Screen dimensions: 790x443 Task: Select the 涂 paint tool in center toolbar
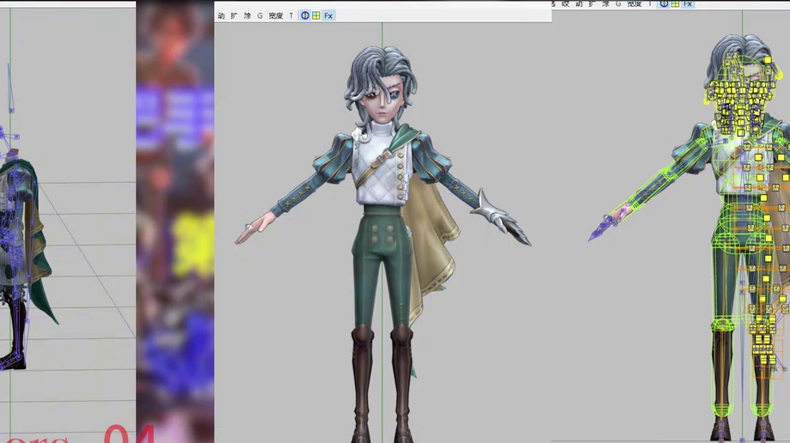pos(248,15)
